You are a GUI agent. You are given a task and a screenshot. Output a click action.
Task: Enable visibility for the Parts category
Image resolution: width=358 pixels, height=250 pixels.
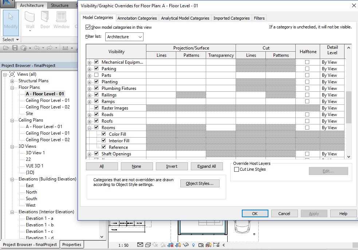point(97,75)
